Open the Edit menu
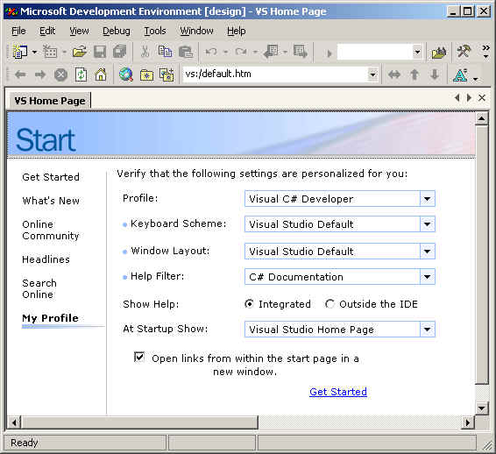This screenshot has height=454, width=496. coord(47,31)
